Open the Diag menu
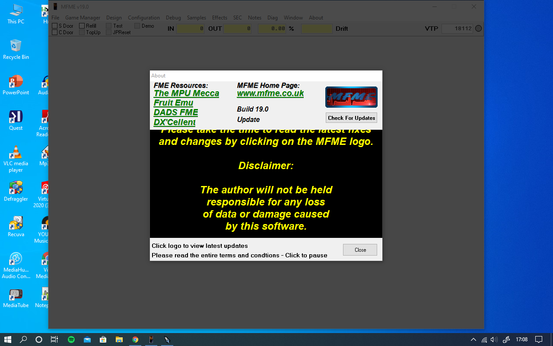The width and height of the screenshot is (553, 346). click(x=273, y=18)
